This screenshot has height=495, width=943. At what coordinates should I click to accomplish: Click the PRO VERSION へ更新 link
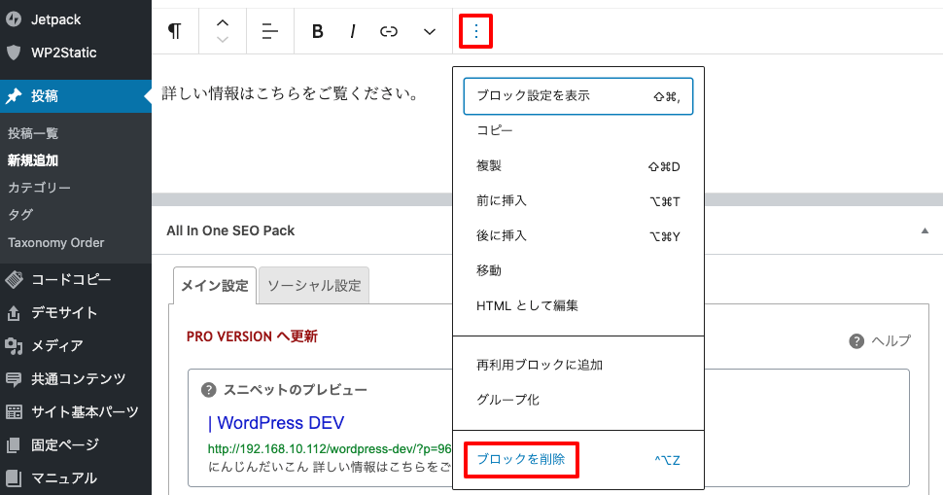[x=252, y=336]
